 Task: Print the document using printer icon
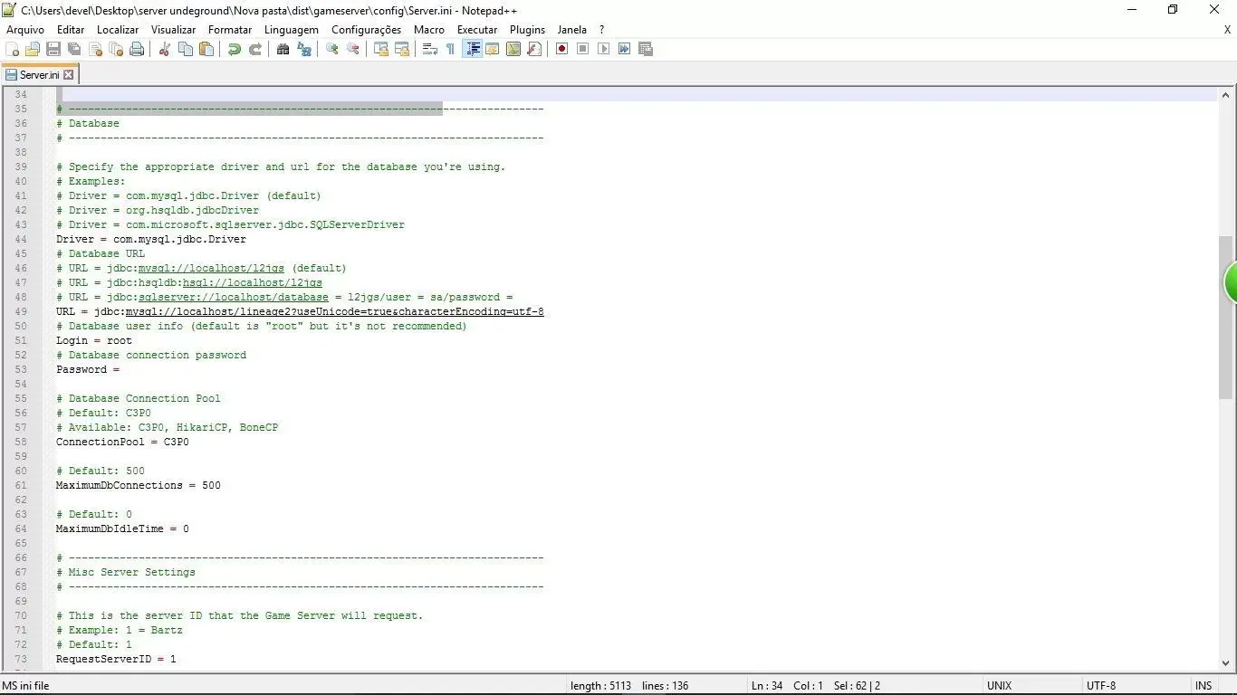137,49
